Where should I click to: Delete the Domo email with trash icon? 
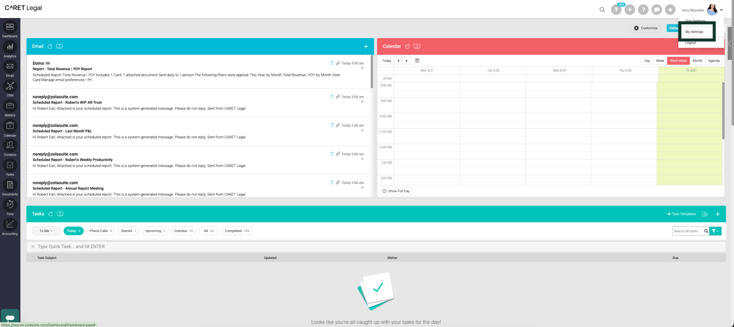(x=332, y=63)
